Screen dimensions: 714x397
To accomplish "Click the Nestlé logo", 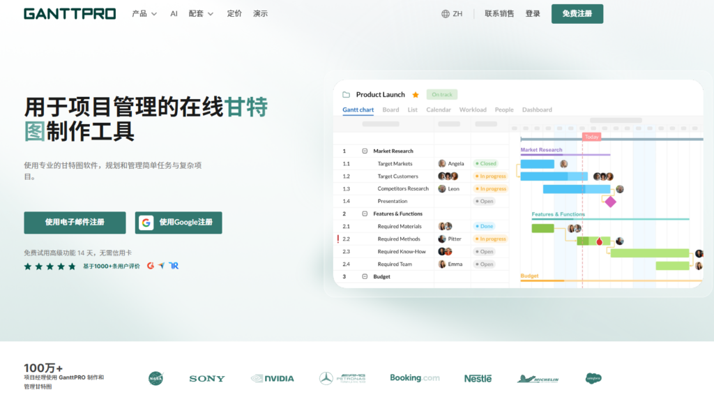I will click(x=478, y=378).
